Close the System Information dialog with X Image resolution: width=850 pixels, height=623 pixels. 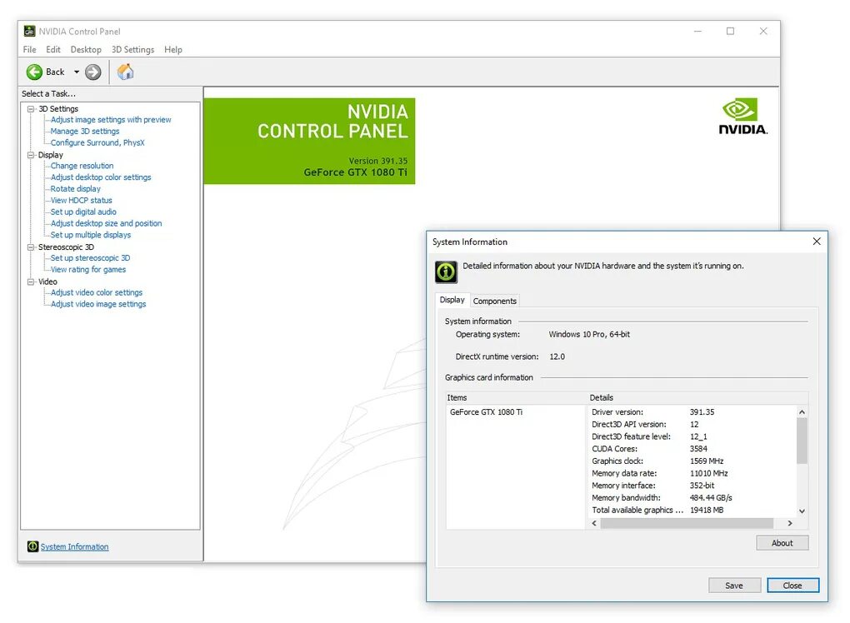[x=817, y=242]
